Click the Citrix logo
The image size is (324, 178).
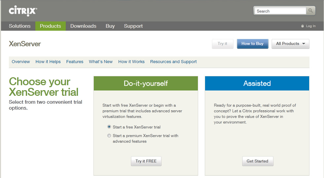23,11
